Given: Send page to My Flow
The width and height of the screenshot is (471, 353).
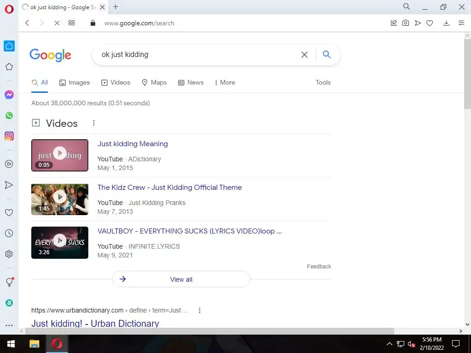Looking at the screenshot, I should pos(418,23).
